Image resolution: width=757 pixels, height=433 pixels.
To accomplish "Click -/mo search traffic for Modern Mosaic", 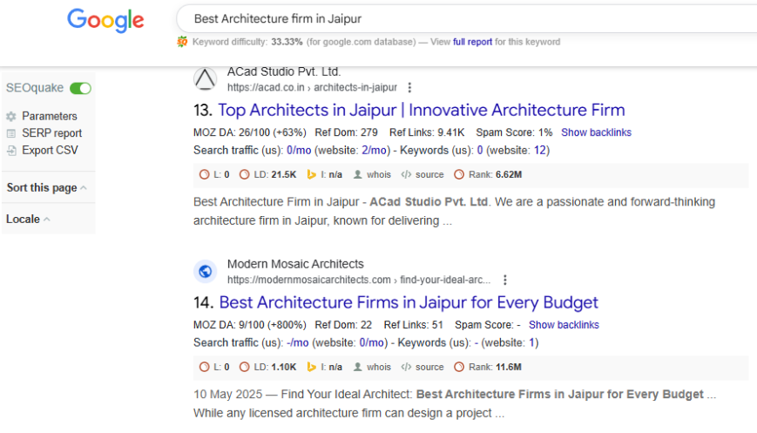I will 297,342.
